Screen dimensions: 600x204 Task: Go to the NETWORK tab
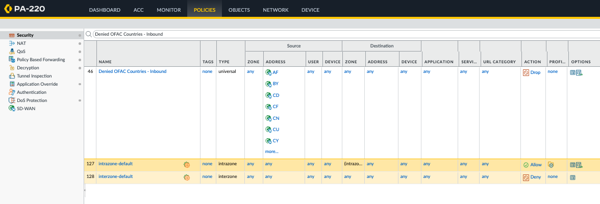276,10
